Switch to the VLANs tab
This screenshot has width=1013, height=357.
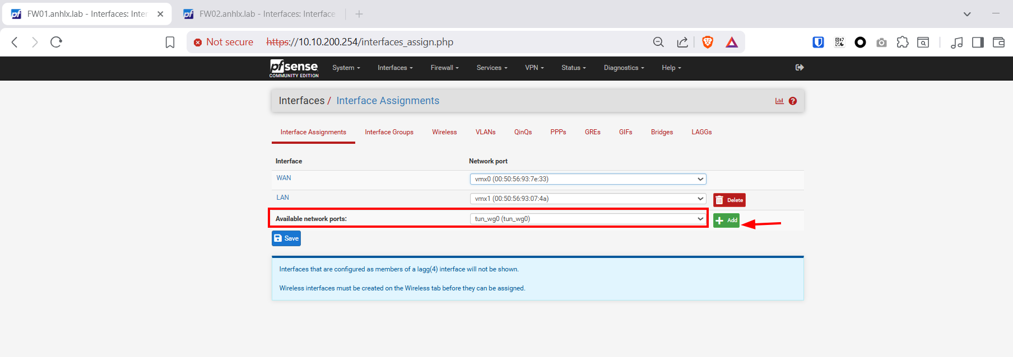click(485, 132)
